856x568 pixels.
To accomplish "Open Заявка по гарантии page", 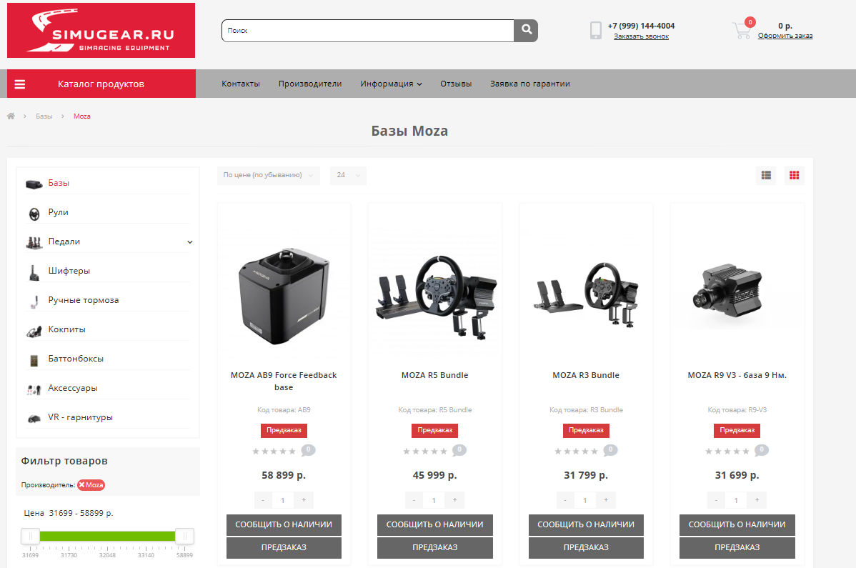I will (529, 84).
